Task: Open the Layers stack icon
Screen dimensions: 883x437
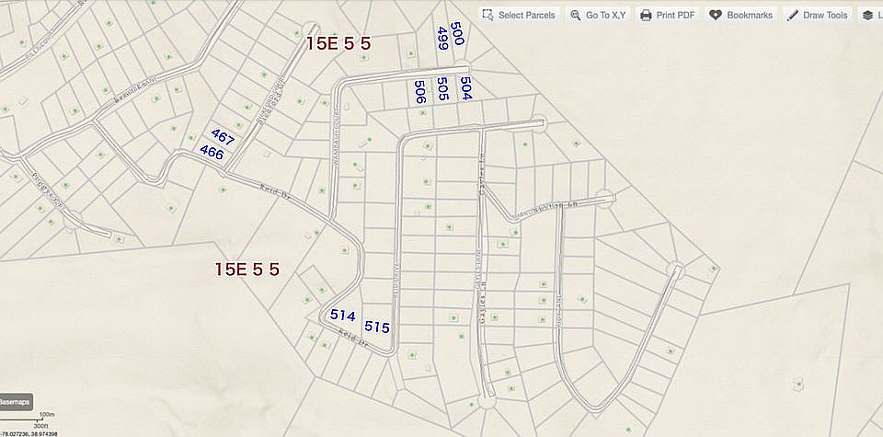Action: click(867, 16)
